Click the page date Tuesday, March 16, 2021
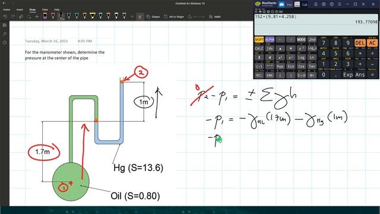This screenshot has height=214, width=380. pyautogui.click(x=46, y=41)
